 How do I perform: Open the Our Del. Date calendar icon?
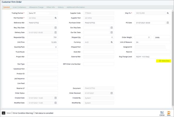[x=112, y=32]
